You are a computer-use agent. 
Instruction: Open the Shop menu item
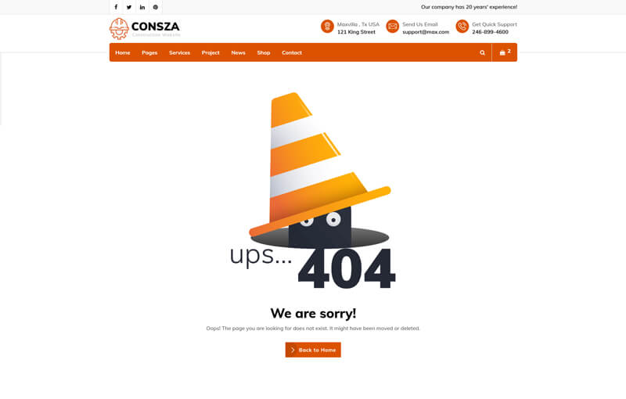264,52
